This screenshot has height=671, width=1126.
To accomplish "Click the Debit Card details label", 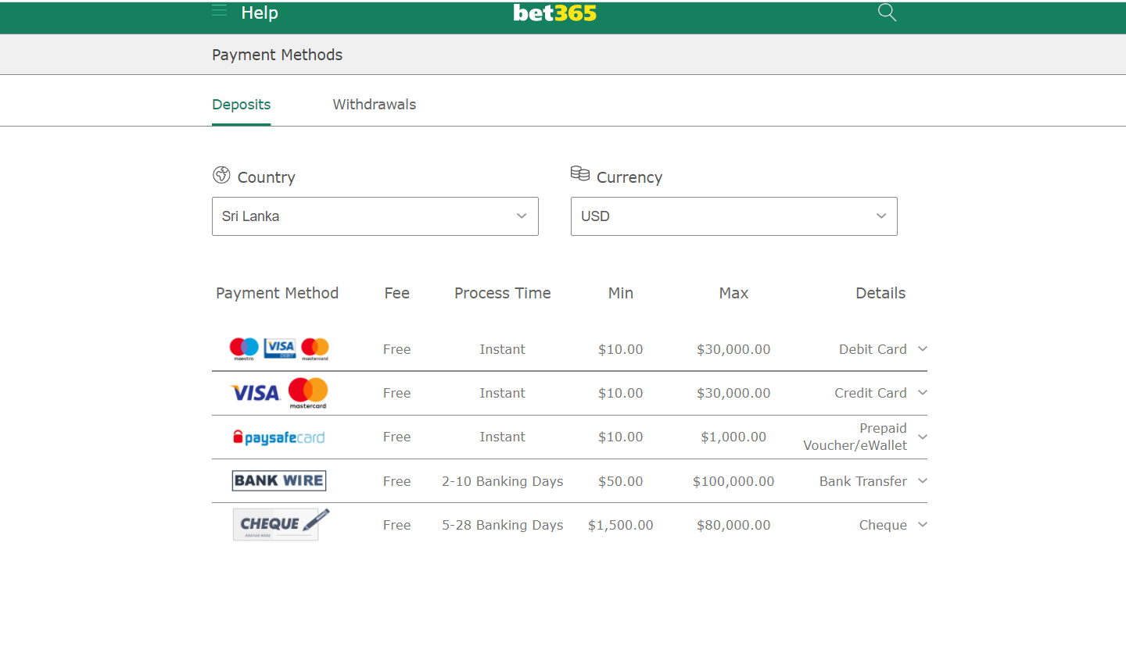I will 873,349.
